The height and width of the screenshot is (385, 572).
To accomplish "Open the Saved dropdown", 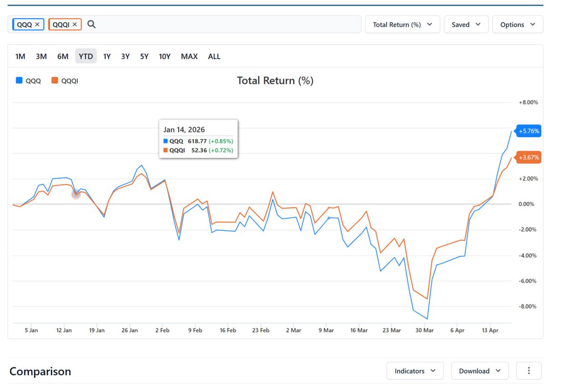I will tap(466, 24).
